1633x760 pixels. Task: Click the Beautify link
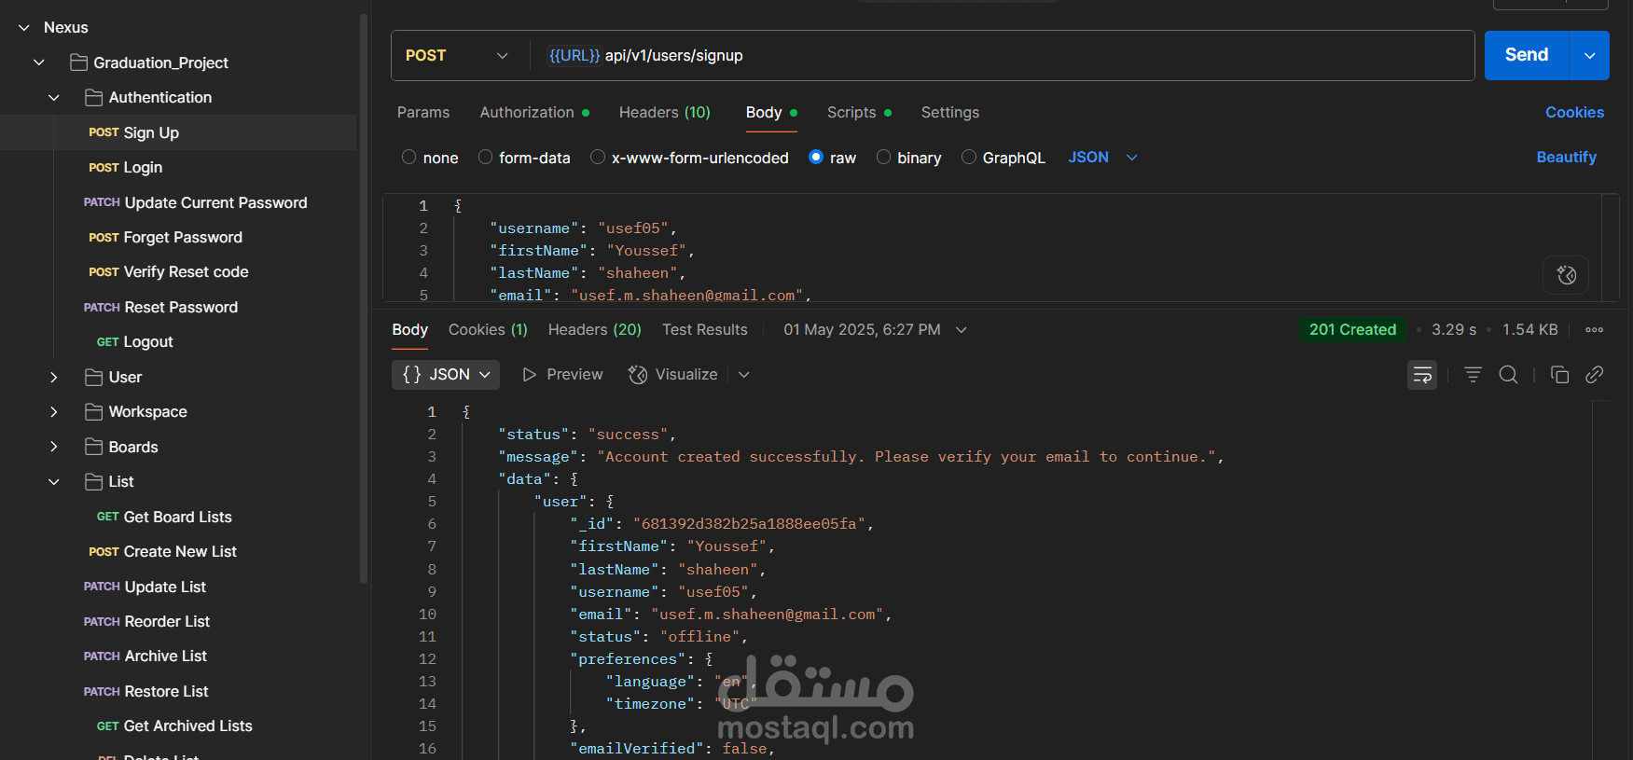tap(1566, 158)
